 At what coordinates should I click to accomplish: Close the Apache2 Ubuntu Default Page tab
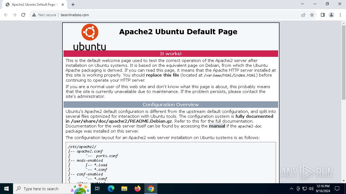coord(63,5)
